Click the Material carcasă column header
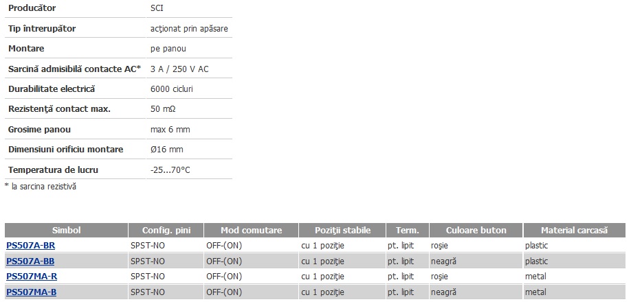Viewport: 631px width, 304px height. [574, 230]
